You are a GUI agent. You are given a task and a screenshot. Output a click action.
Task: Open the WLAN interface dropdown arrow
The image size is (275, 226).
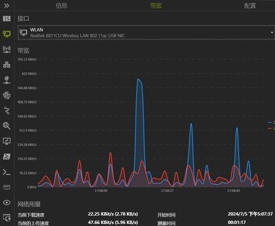(272, 33)
